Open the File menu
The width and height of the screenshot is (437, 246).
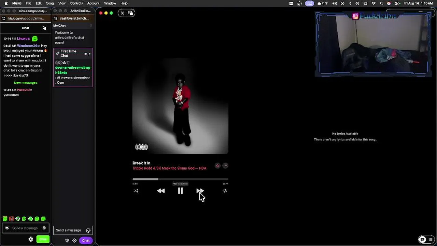[x=29, y=3]
